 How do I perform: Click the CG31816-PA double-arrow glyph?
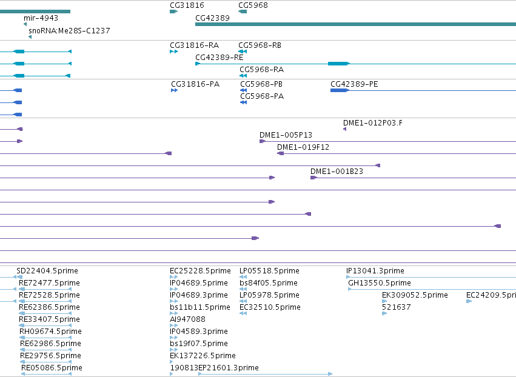point(175,90)
